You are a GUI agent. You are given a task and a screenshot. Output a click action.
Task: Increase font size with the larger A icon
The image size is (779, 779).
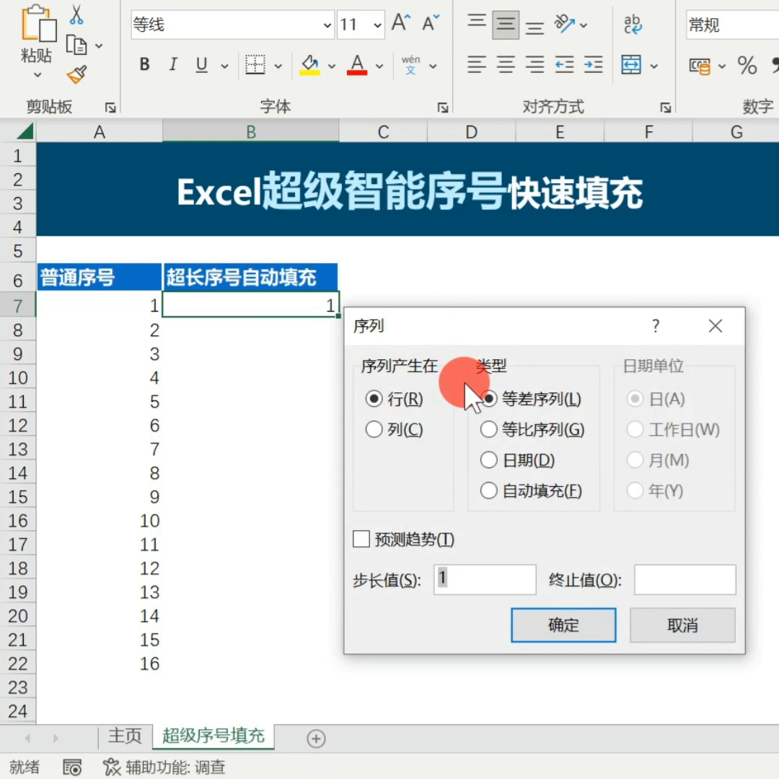(x=401, y=23)
